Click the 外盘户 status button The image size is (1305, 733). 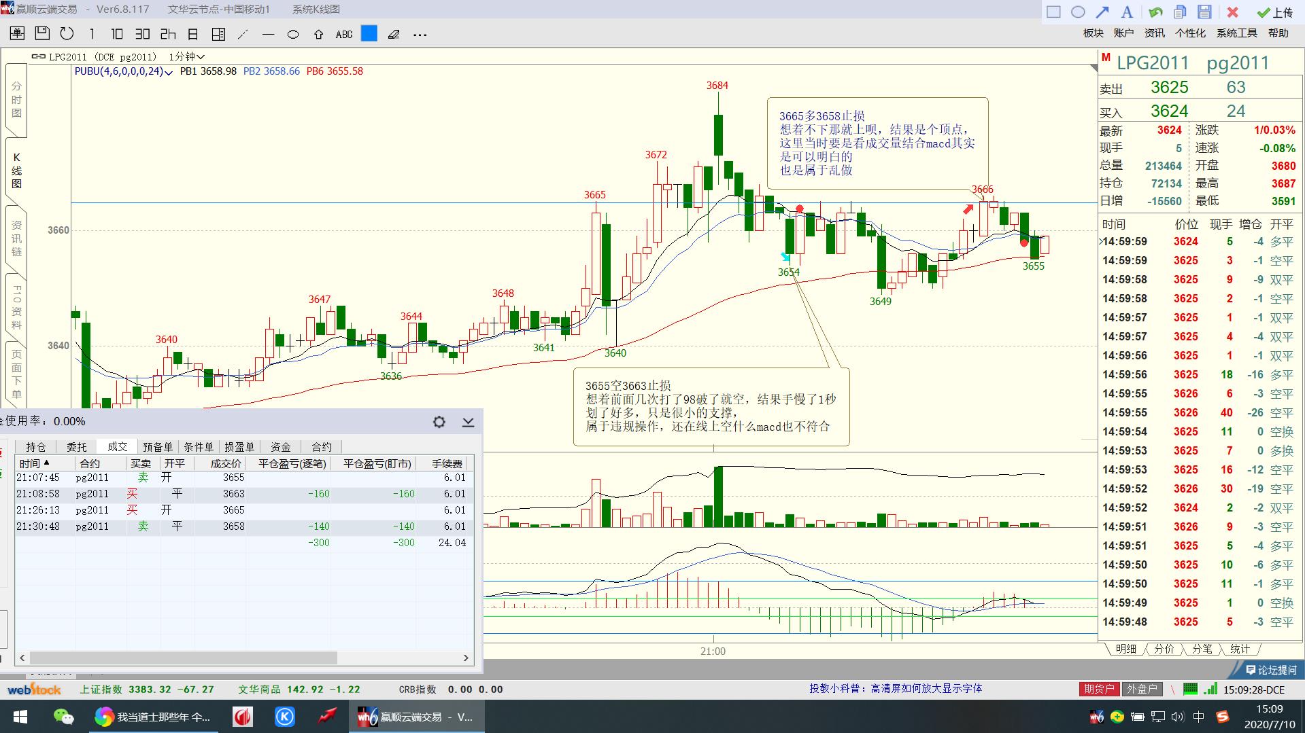coord(1142,689)
